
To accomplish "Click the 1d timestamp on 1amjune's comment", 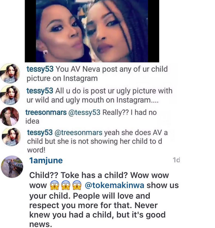I will 176,160.
